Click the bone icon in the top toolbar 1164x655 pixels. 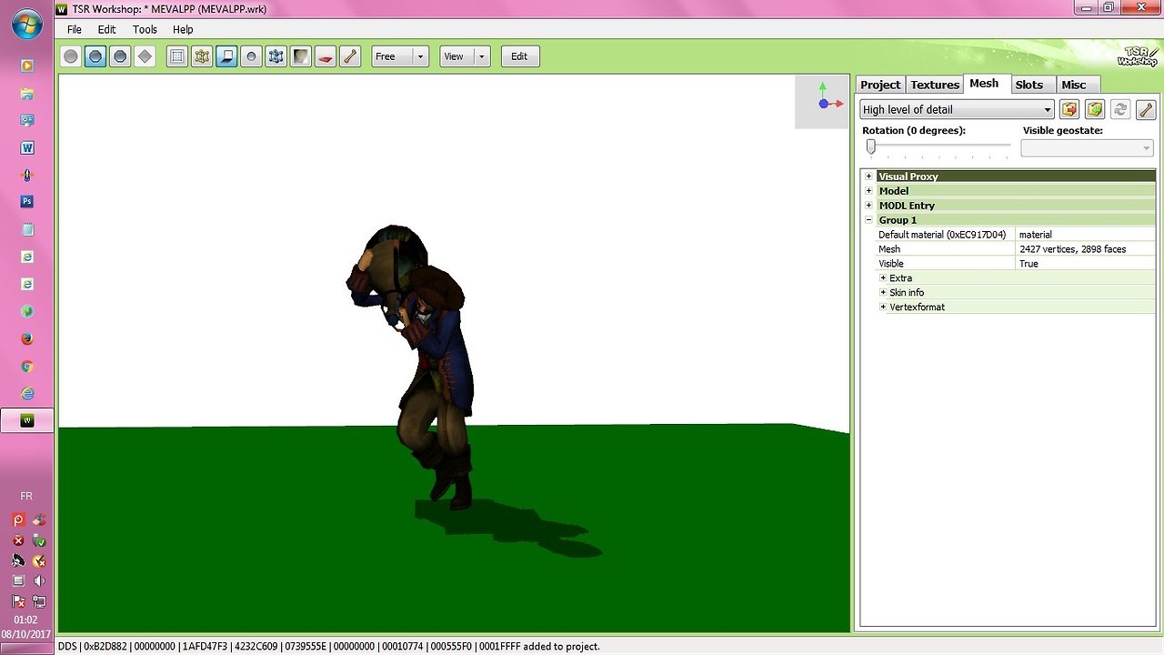(x=350, y=56)
